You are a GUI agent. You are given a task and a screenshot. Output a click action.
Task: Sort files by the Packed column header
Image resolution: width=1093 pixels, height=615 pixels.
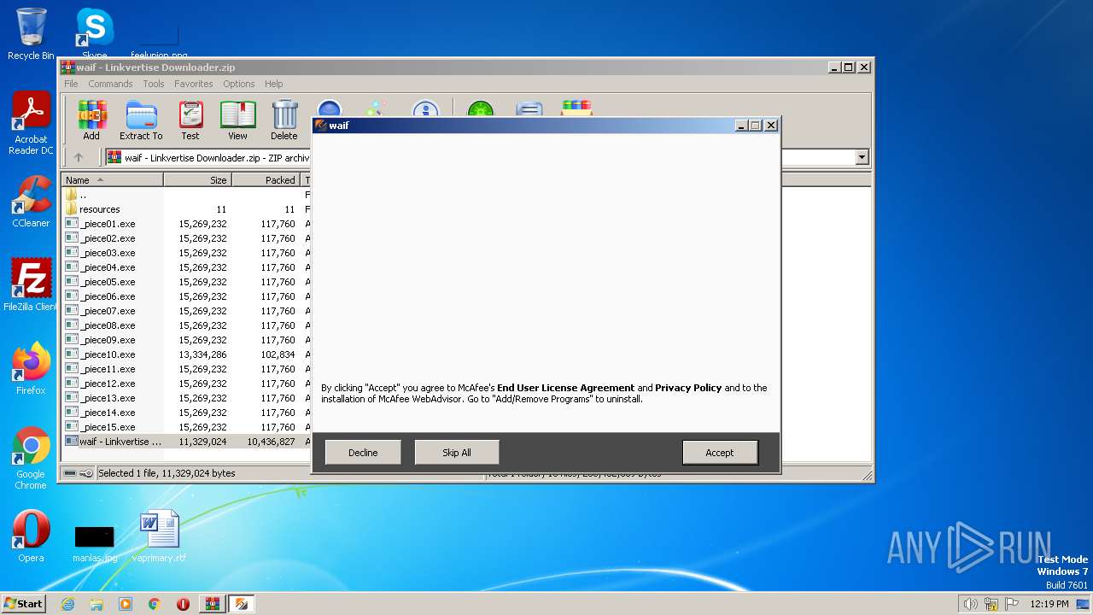pos(266,180)
